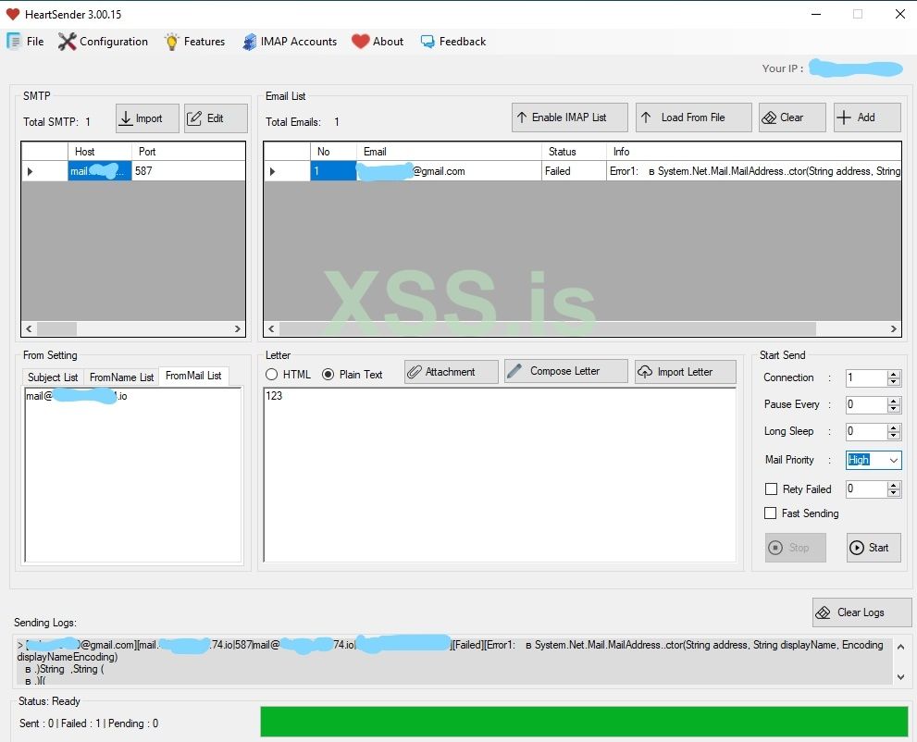The image size is (917, 742).
Task: Open the IMAP Accounts menu
Action: click(290, 42)
